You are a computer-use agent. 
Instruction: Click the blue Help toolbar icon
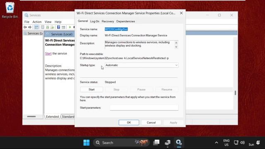58,27
